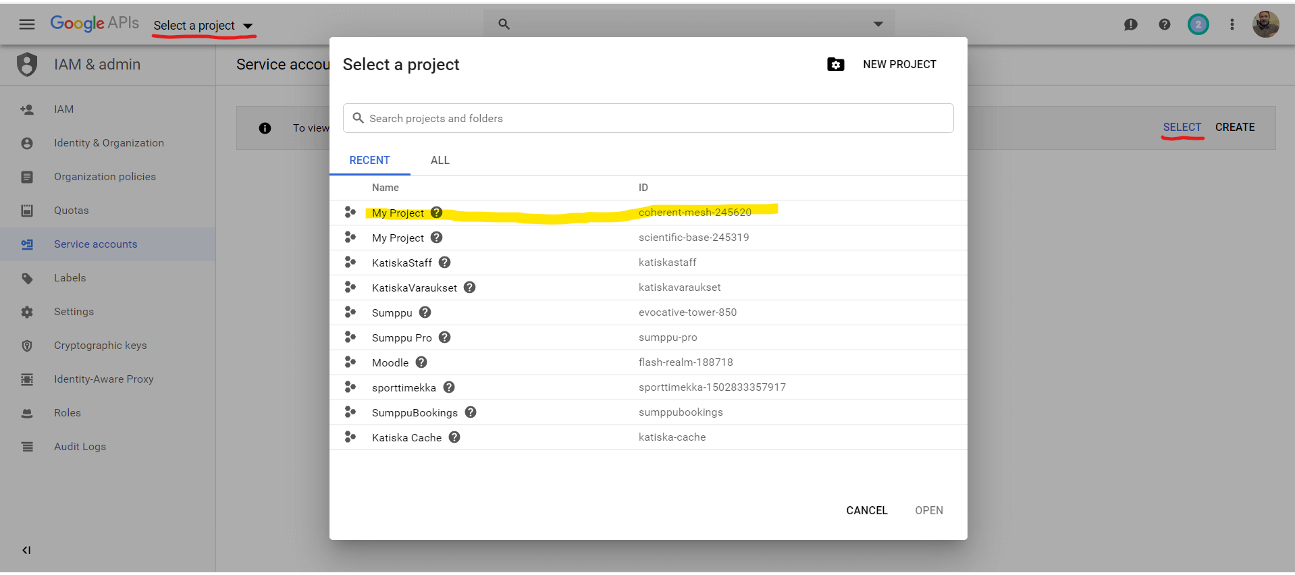
Task: Select the Sumppu Pro project row
Action: coord(402,337)
